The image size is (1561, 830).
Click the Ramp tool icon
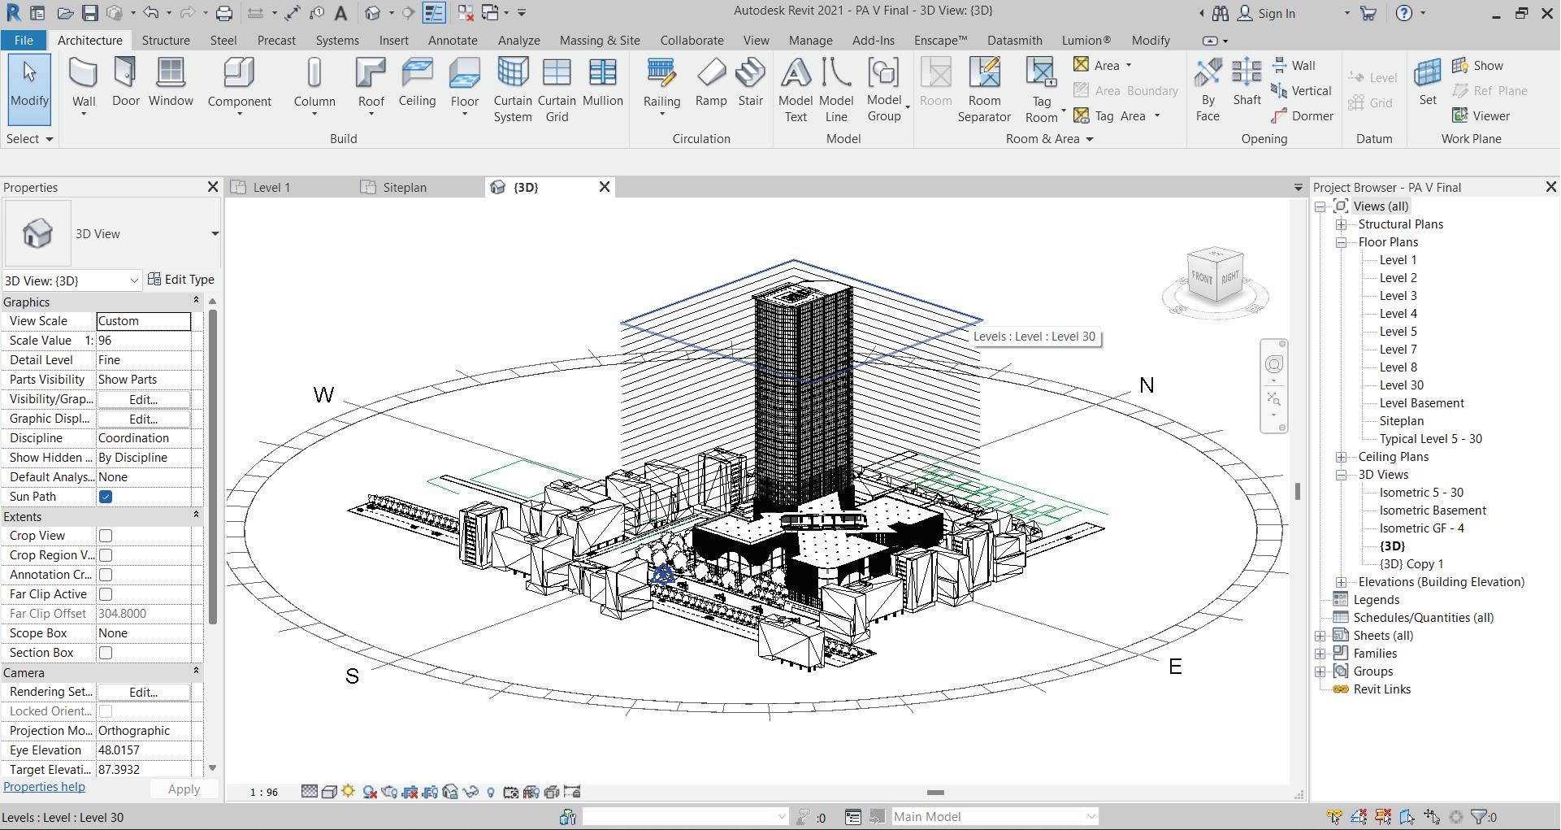(710, 83)
